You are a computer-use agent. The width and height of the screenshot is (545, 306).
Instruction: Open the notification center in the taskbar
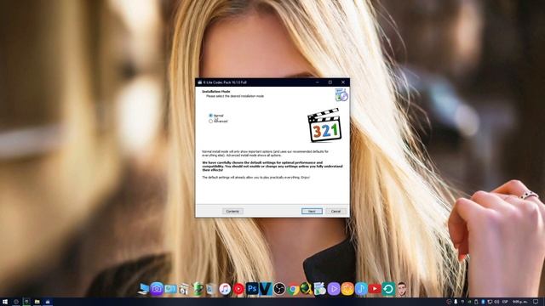[536, 302]
